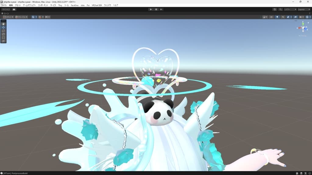Screen dimensions: 312x175
Task: Toggle scene audio mute button
Action: (283, 17)
